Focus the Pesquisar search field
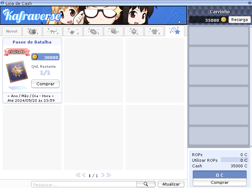Viewport: 252px width, 188px height. 83,184
